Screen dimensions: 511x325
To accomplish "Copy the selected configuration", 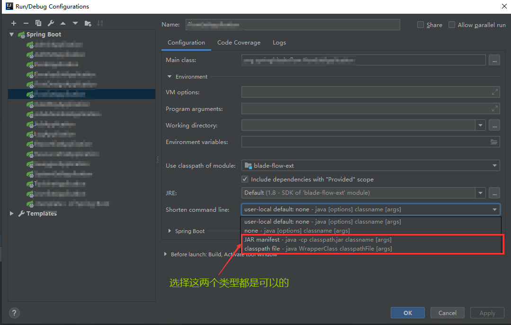I will (38, 23).
